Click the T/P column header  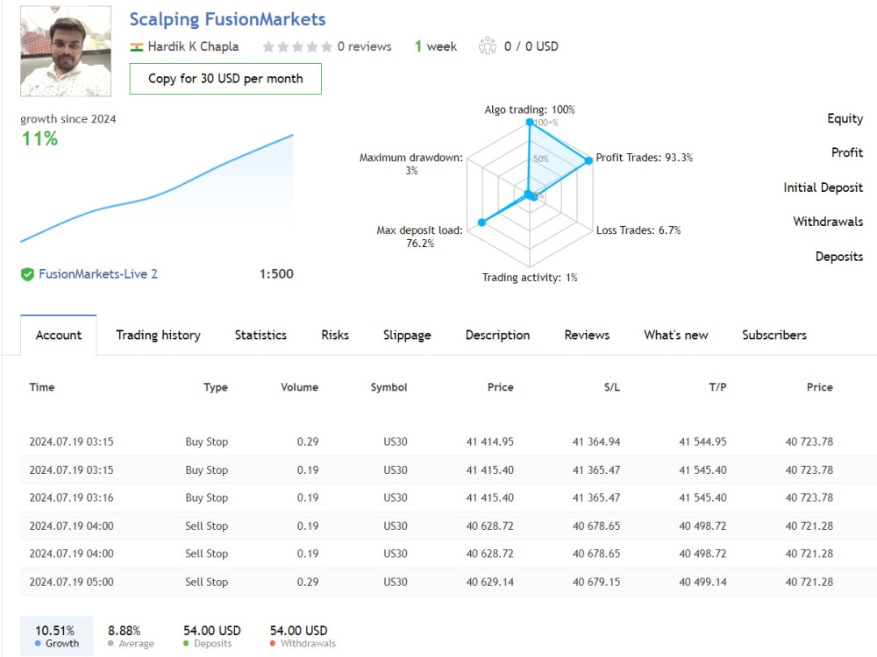(x=717, y=387)
